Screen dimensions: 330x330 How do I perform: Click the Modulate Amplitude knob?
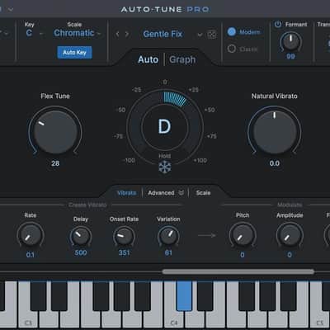[x=290, y=235]
